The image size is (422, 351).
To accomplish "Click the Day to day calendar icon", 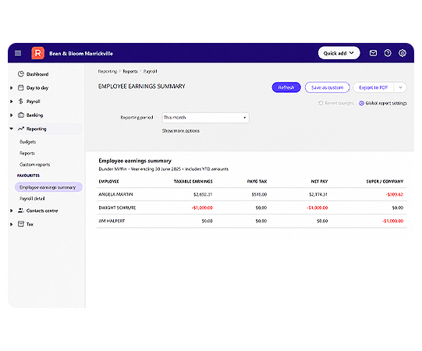I will click(x=21, y=87).
